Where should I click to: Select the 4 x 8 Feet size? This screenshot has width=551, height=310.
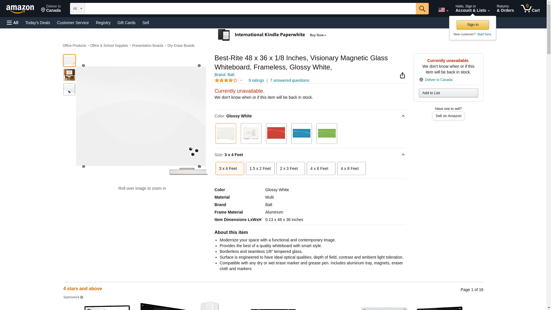351,168
